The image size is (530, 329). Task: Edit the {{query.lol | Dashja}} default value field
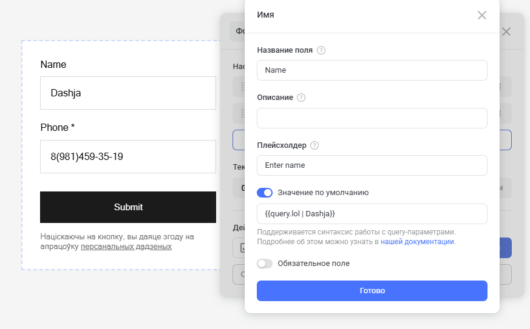(372, 214)
